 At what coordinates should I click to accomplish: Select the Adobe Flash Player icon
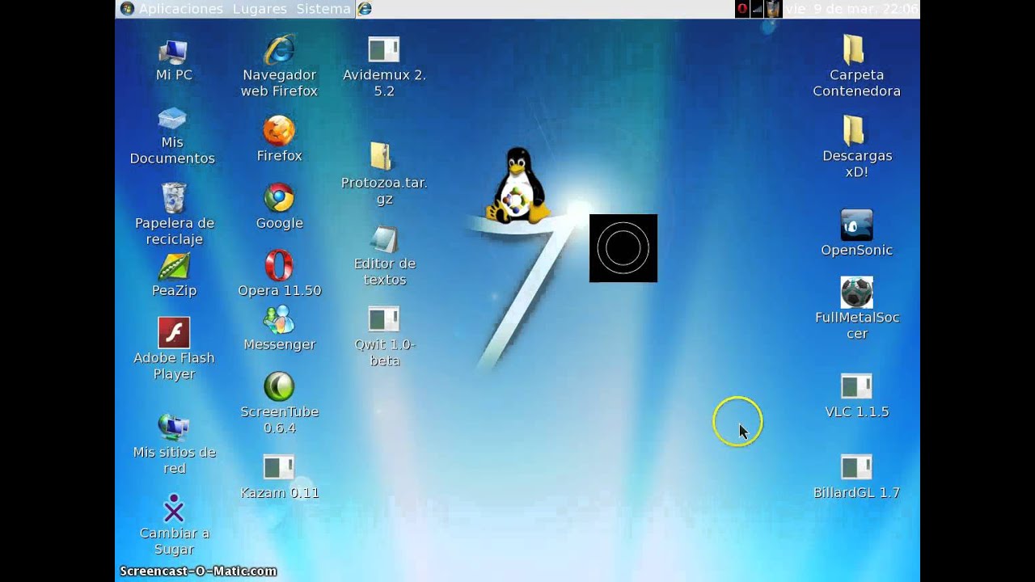click(174, 332)
